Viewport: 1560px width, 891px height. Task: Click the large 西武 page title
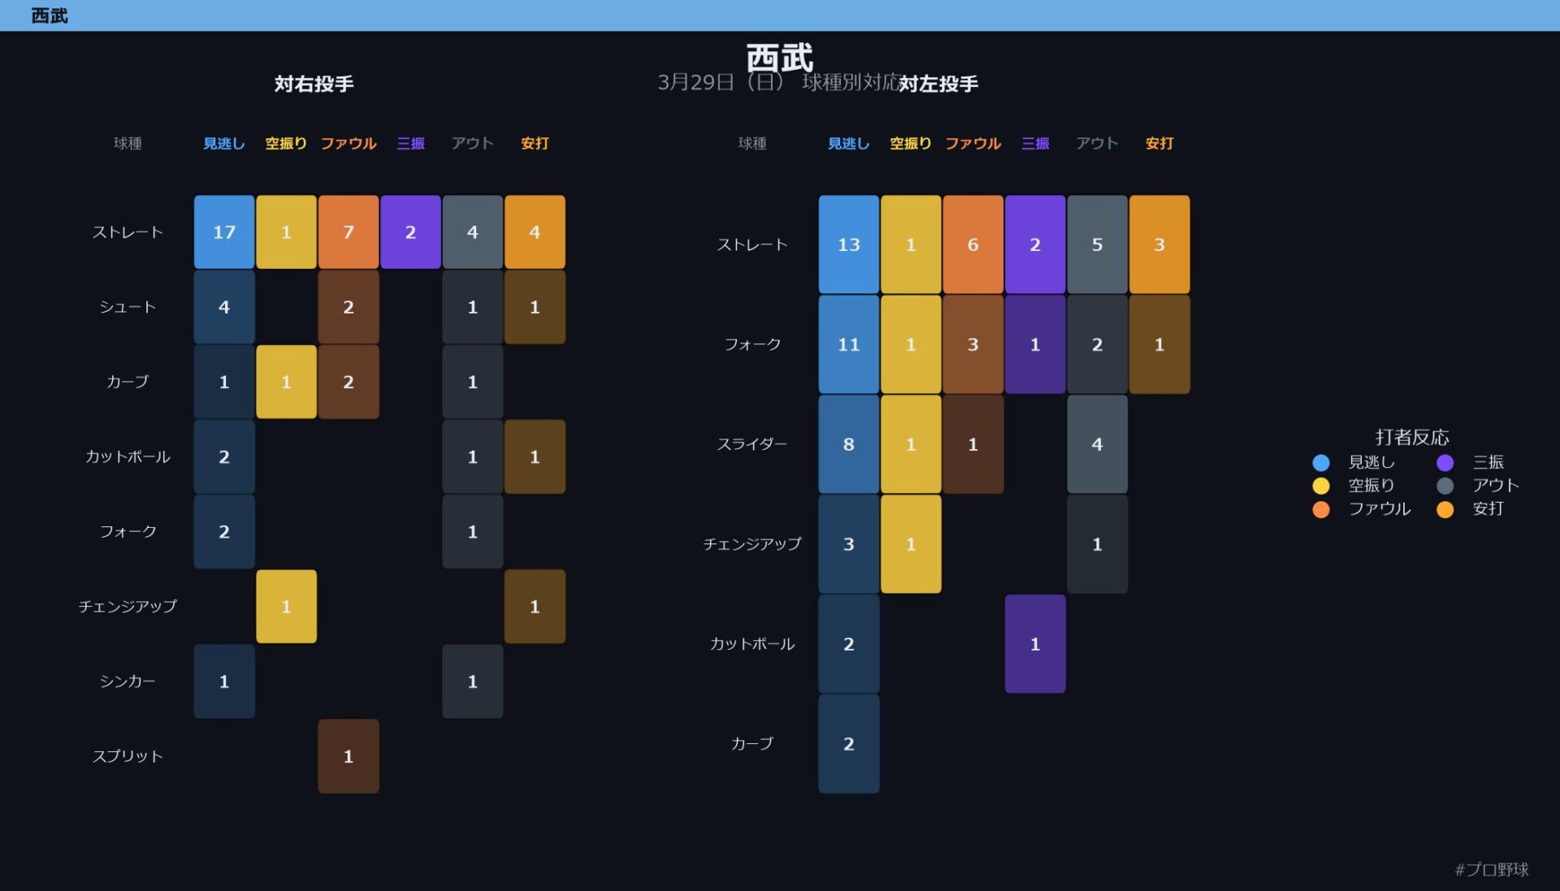click(x=780, y=58)
